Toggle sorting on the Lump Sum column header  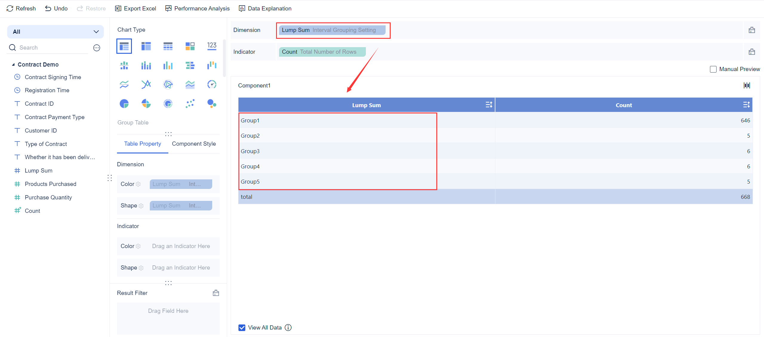click(489, 104)
